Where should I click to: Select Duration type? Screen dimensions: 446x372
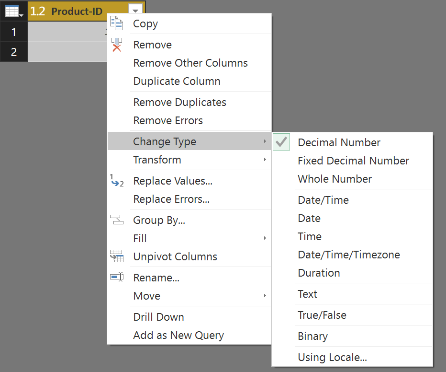(352, 273)
